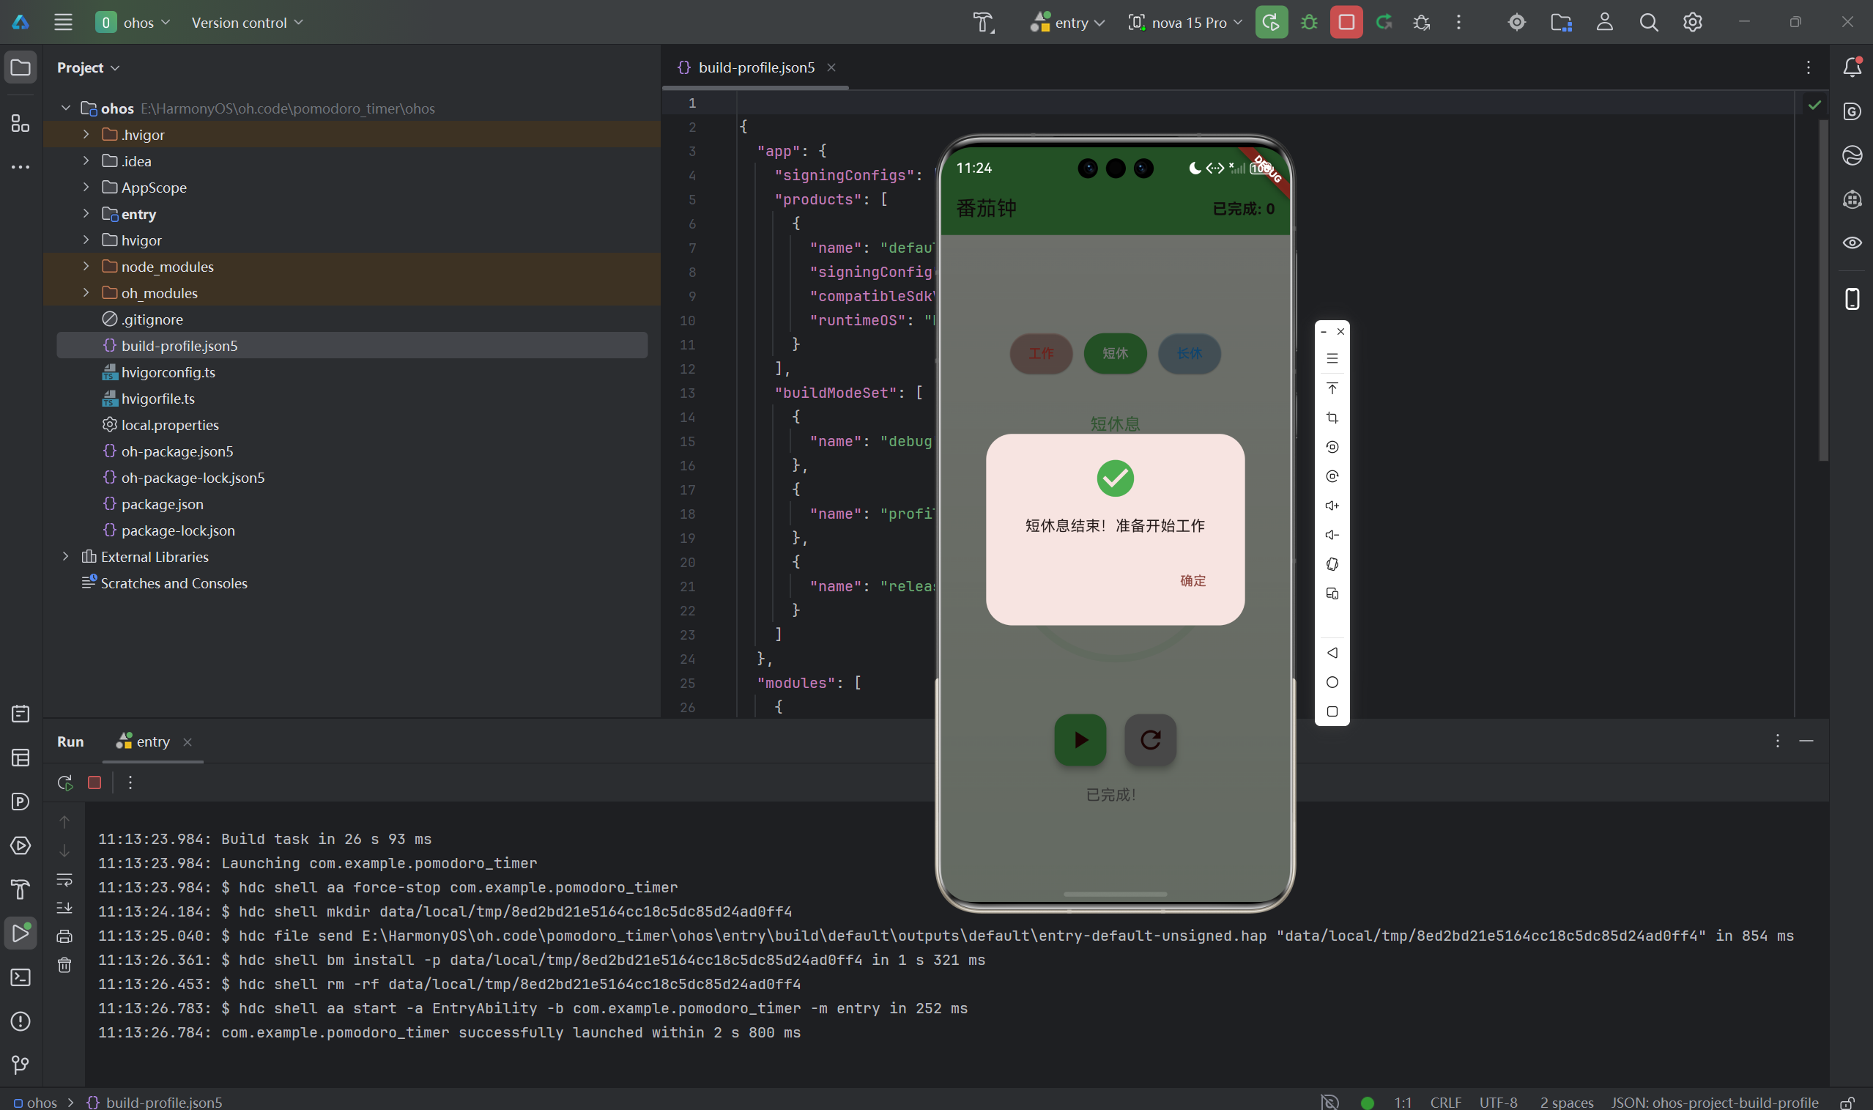The height and width of the screenshot is (1110, 1873).
Task: Expand the entry folder in project tree
Action: tap(86, 214)
